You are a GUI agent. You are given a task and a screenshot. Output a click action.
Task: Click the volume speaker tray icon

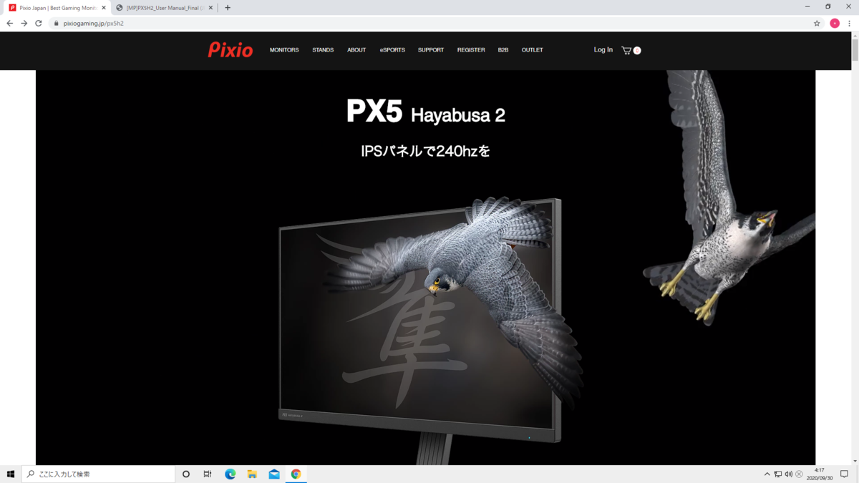tap(789, 474)
